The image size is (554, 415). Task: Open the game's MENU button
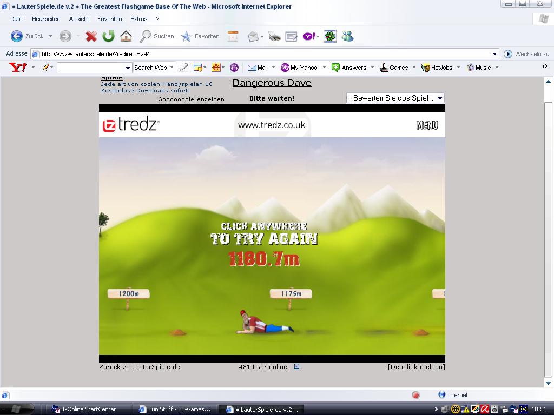click(x=427, y=125)
